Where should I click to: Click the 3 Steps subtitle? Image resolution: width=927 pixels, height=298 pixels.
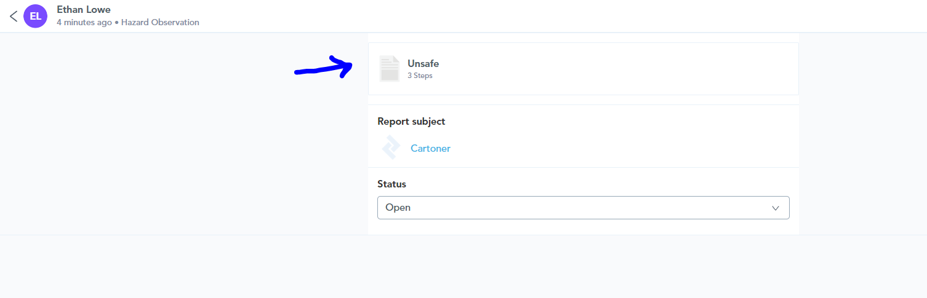coord(420,76)
